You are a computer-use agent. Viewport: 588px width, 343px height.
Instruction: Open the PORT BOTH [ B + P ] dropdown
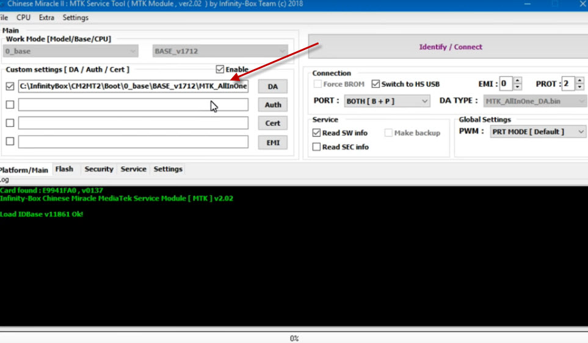387,101
